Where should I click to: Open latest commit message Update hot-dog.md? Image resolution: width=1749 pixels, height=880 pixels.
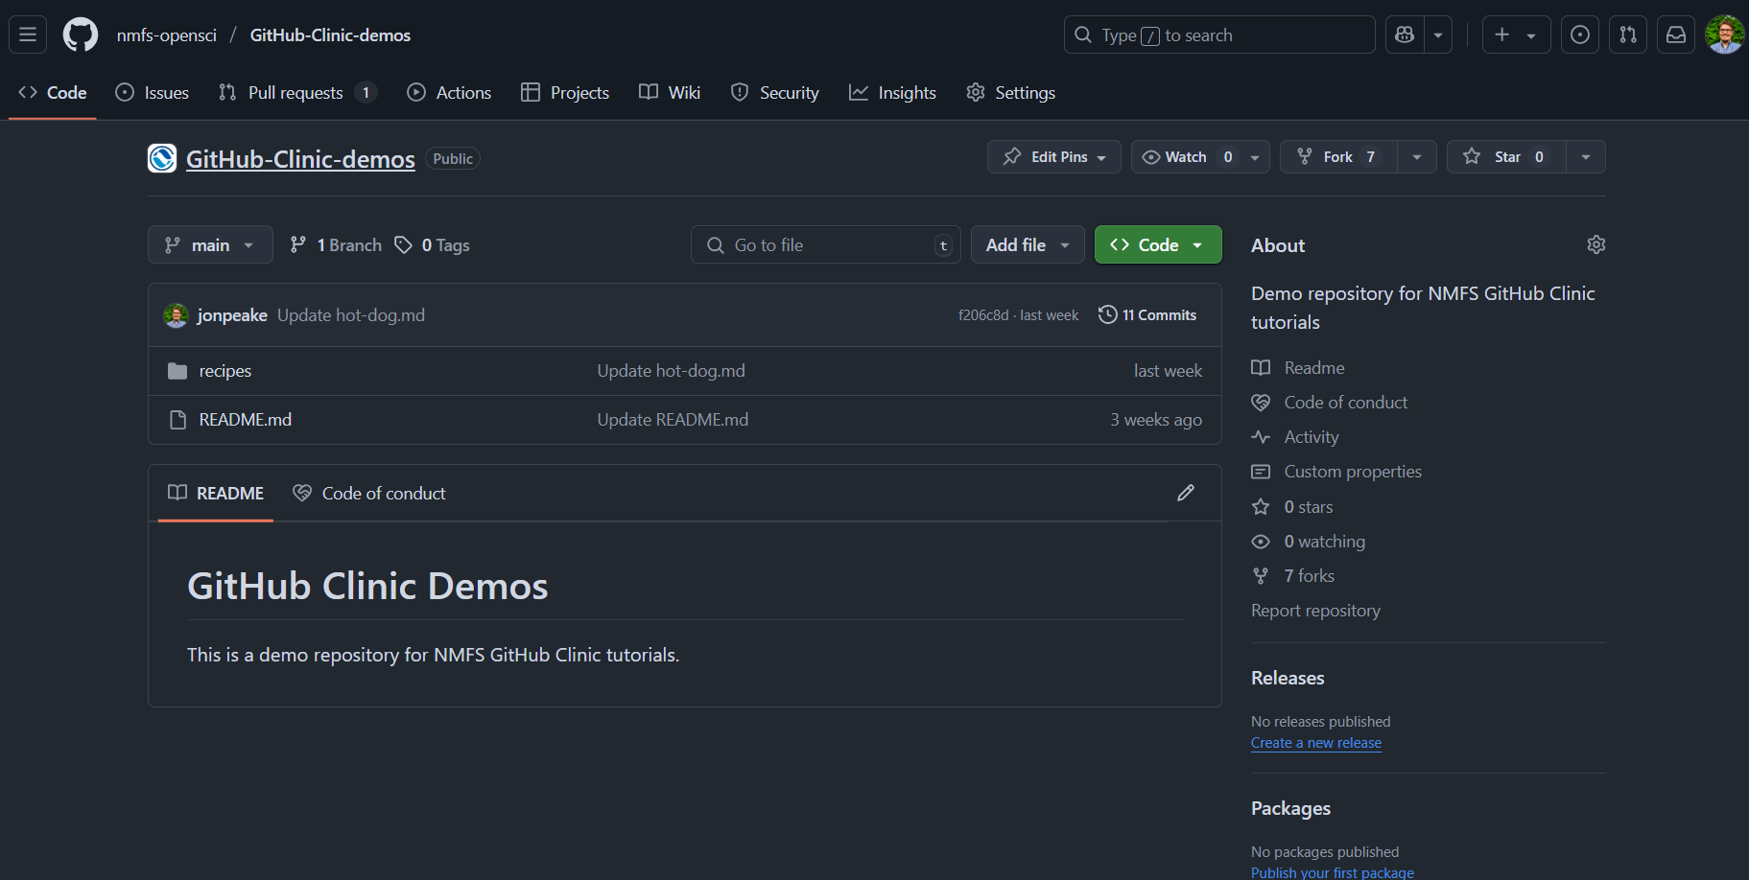(x=351, y=315)
